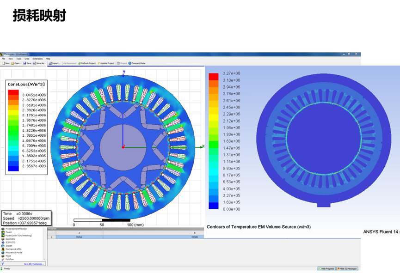Viewport: 400px width, 273px height.
Task: Click 'Contours of Temperature EM Volume Source' caption
Action: pyautogui.click(x=258, y=227)
